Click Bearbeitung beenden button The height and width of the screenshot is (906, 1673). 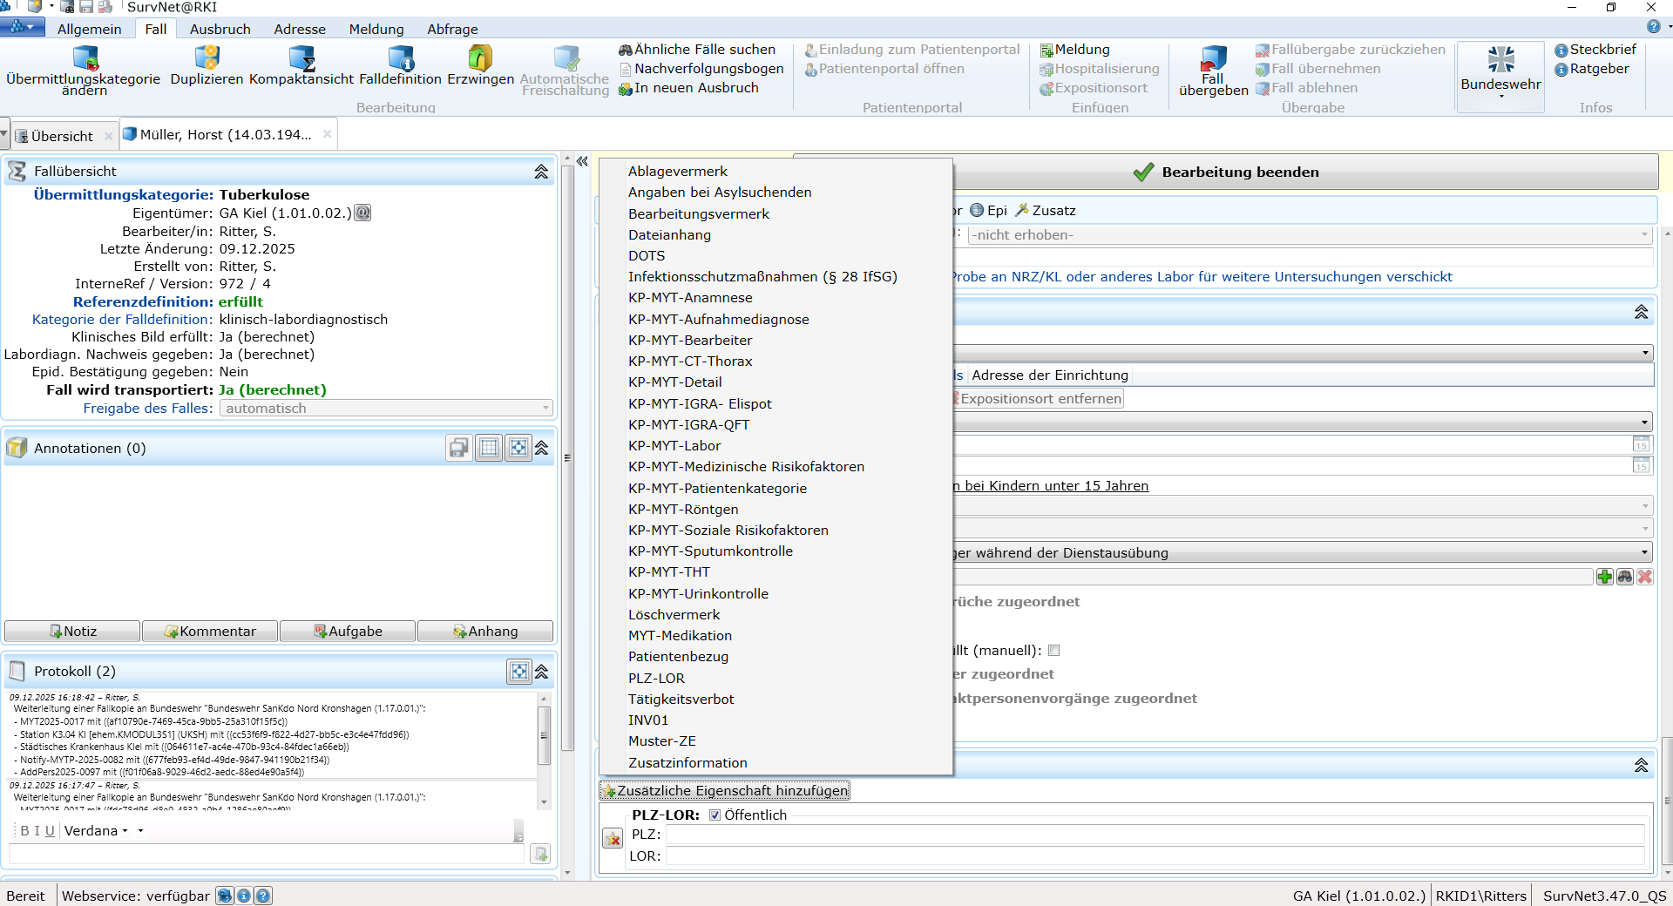click(x=1228, y=172)
